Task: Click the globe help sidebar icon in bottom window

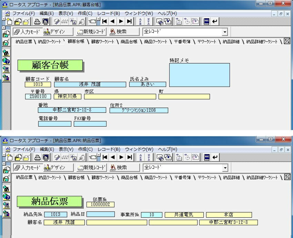Action: pyautogui.click(x=6, y=197)
